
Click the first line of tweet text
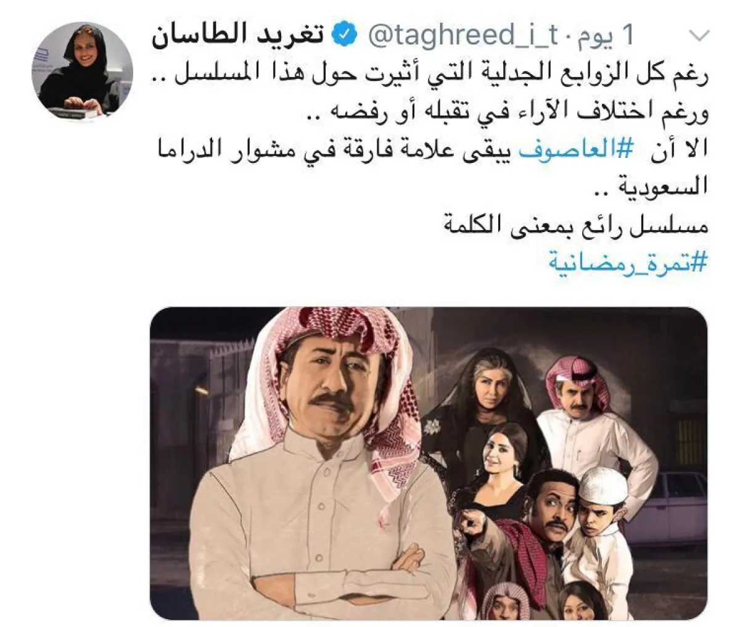coord(429,75)
